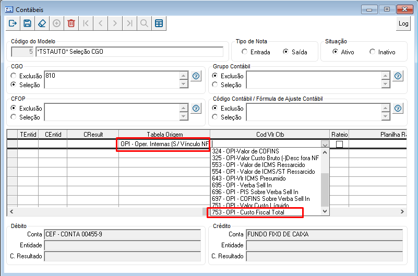Open search with the magnifier icon
The width and height of the screenshot is (418, 276).
coord(144,23)
